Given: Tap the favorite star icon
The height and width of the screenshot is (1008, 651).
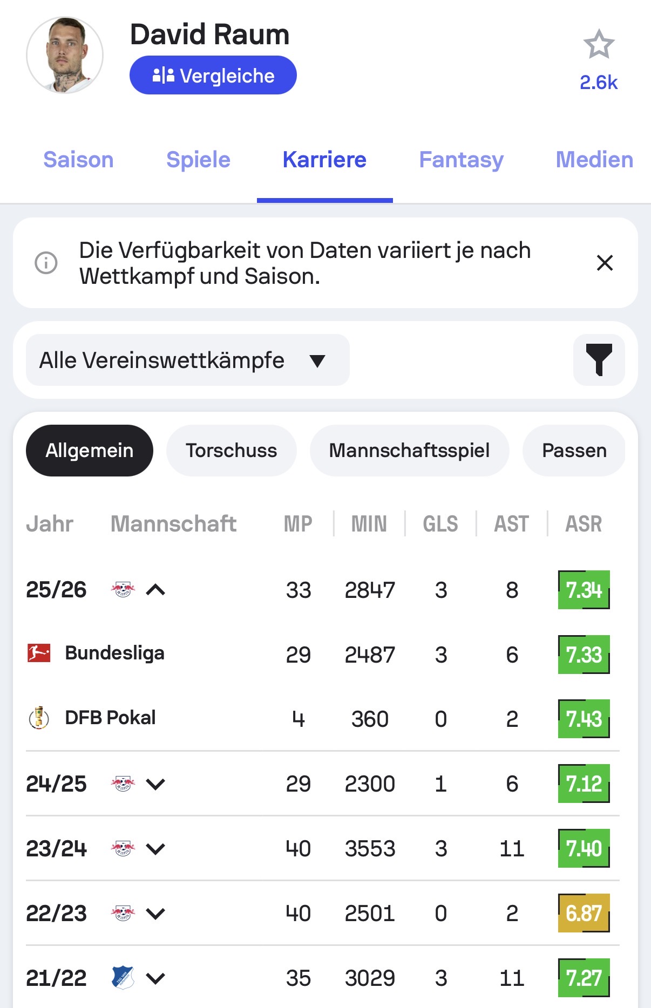Looking at the screenshot, I should [599, 45].
